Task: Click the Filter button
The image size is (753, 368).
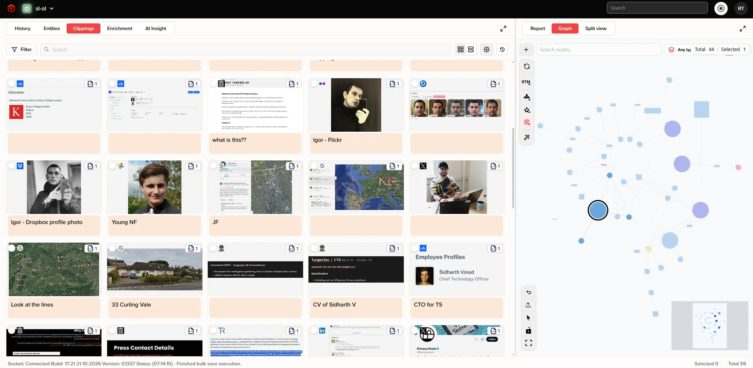Action: pyautogui.click(x=21, y=50)
